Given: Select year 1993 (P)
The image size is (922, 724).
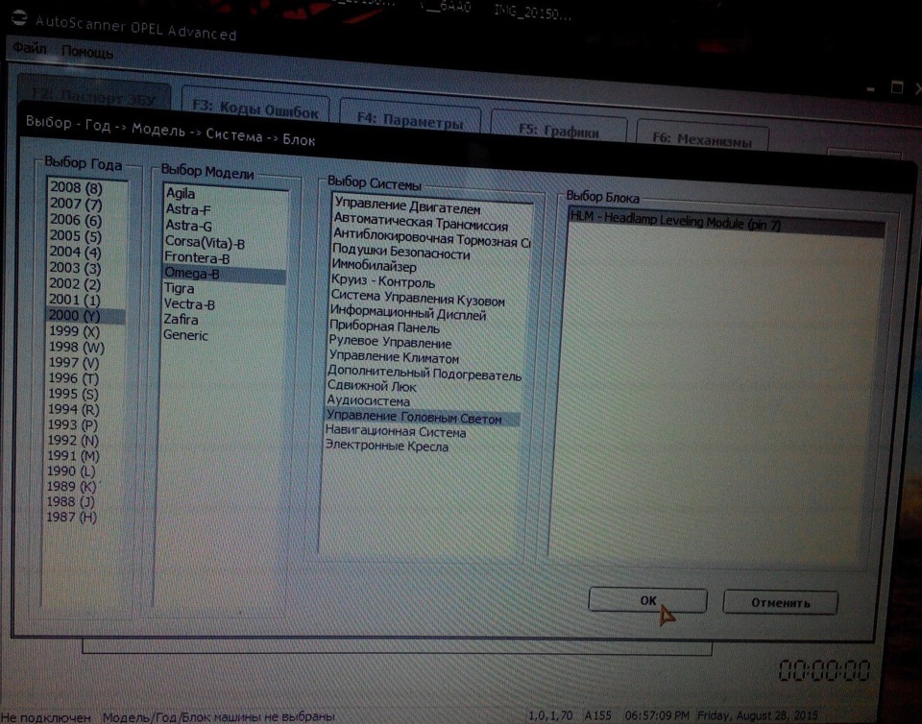Looking at the screenshot, I should pos(73,424).
